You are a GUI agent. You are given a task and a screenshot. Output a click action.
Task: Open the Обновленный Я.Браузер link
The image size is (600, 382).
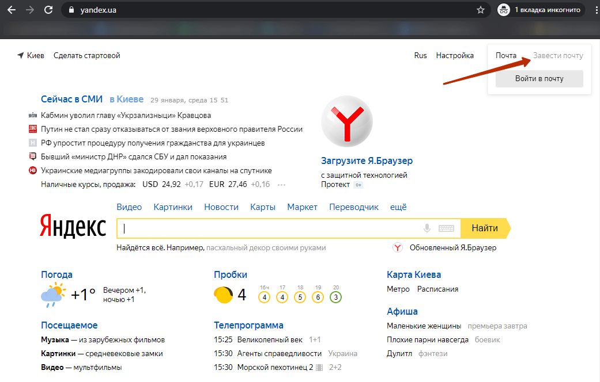(x=452, y=247)
